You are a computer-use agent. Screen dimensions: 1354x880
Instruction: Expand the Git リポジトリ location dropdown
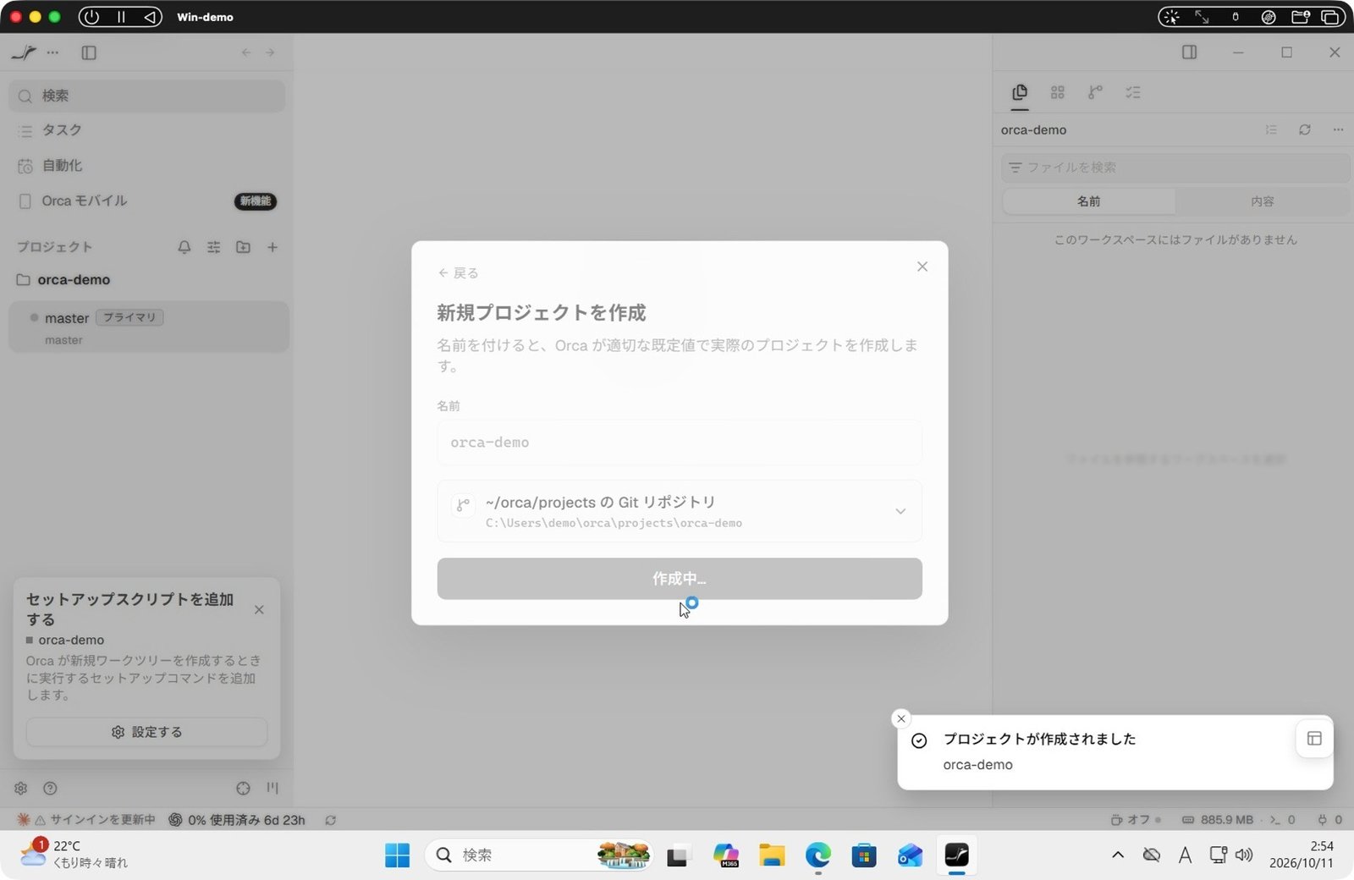pos(680,511)
